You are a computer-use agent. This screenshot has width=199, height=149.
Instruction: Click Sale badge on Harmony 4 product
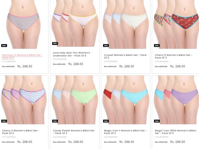coord(4,46)
